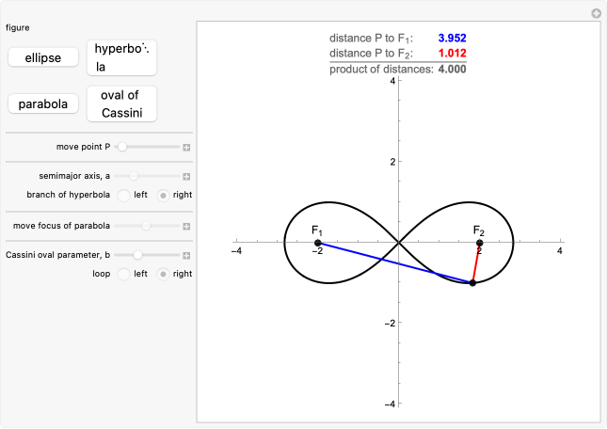This screenshot has width=607, height=429.
Task: Expand the move focus of parabola controls
Action: pos(186,226)
